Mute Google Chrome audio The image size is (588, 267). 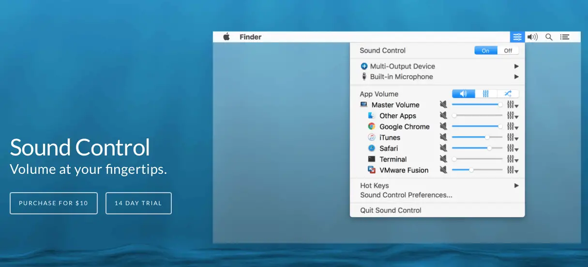[443, 126]
